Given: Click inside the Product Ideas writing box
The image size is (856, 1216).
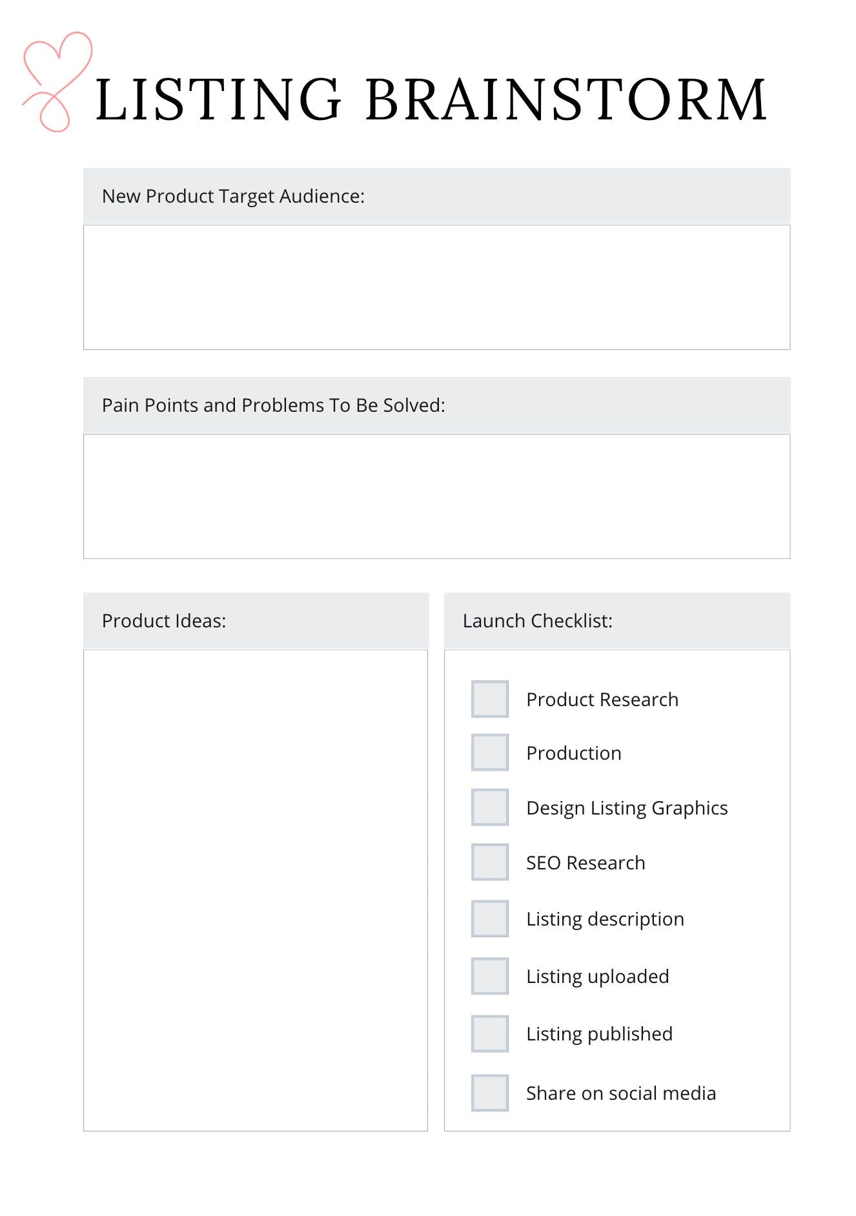Looking at the screenshot, I should pos(256,890).
